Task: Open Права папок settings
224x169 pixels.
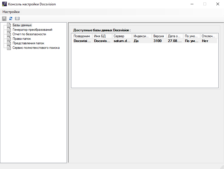Action: click(22, 39)
